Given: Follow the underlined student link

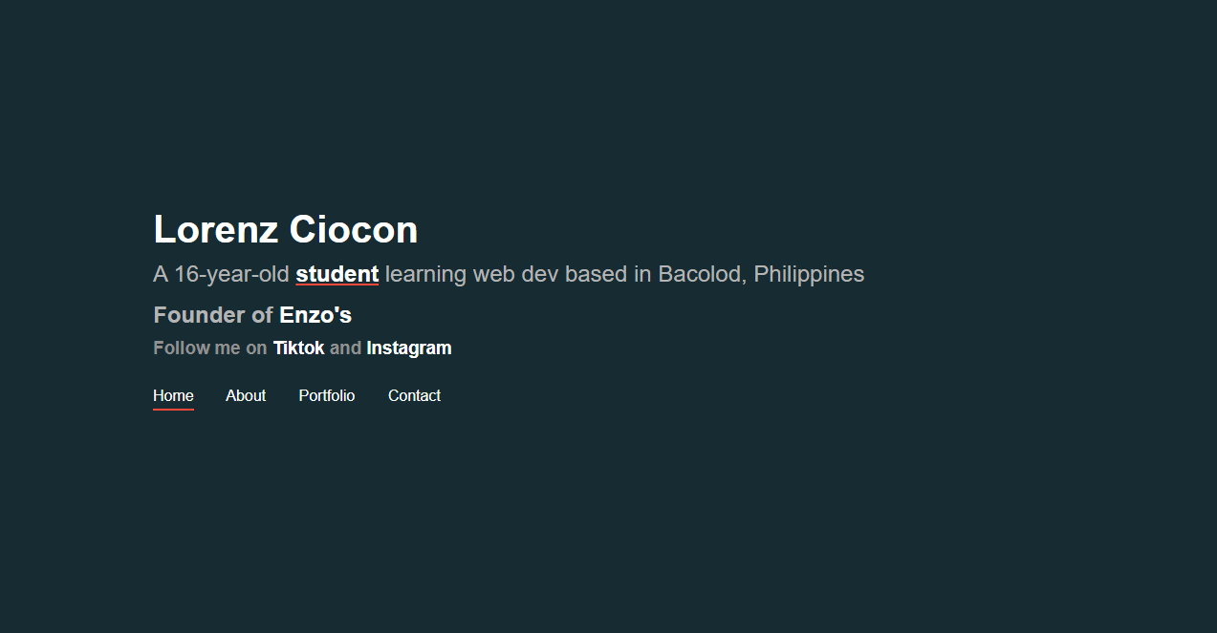Looking at the screenshot, I should coord(337,274).
